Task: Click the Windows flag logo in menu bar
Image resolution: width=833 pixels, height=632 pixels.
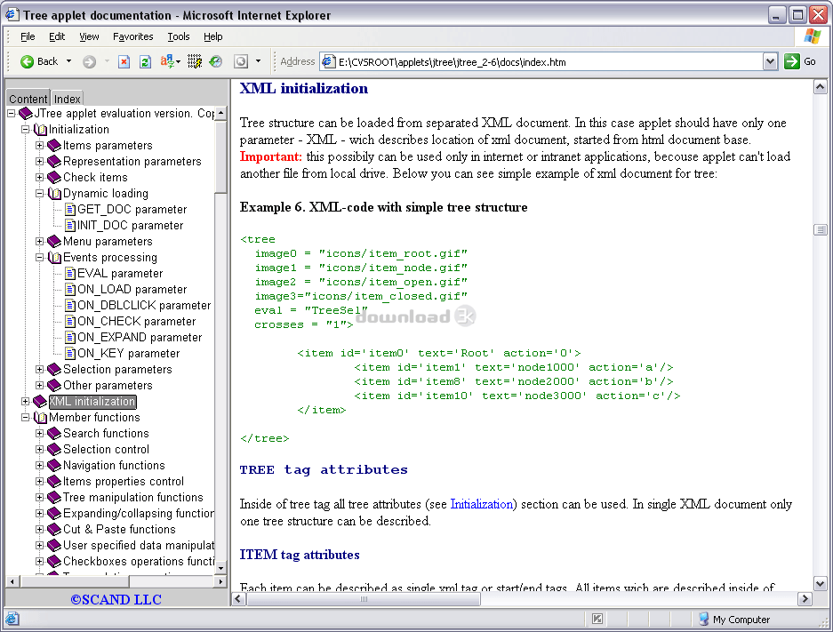Action: (813, 36)
